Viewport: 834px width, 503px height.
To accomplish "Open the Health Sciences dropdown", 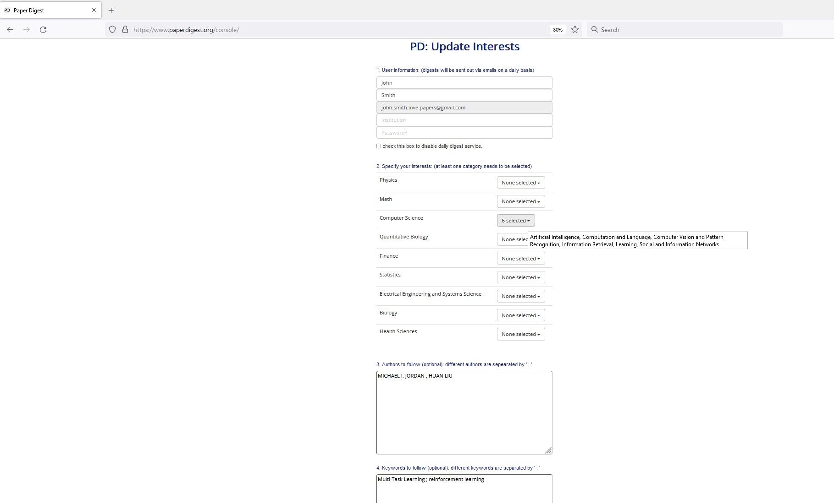I will coord(520,334).
